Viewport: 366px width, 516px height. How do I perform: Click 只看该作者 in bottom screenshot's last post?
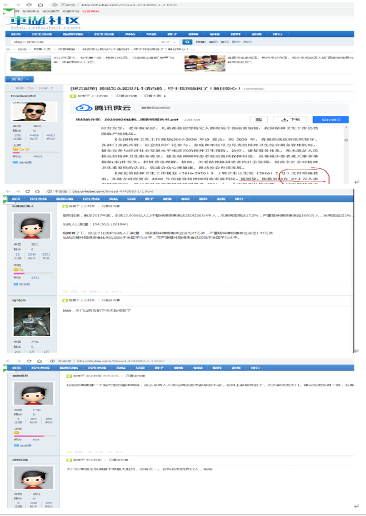[x=118, y=460]
